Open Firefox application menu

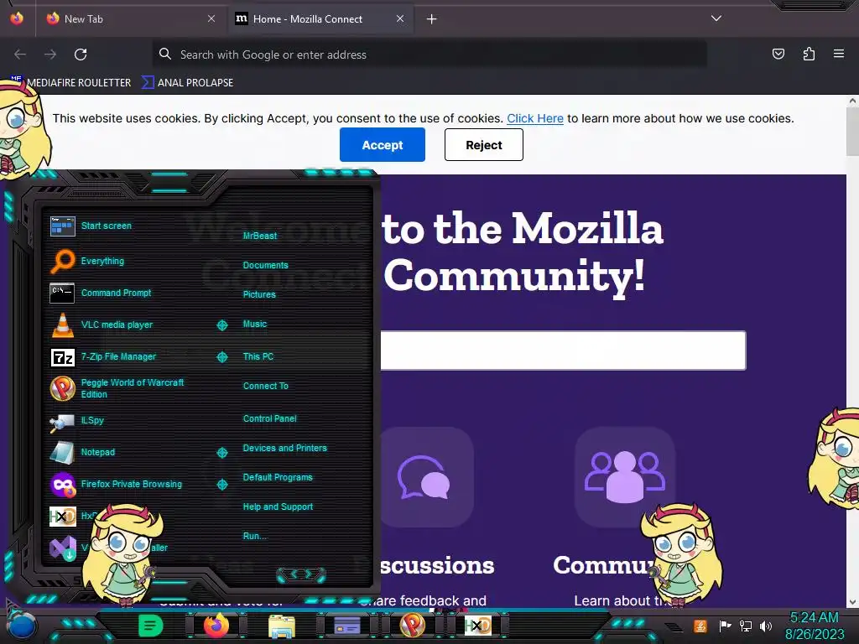pos(839,54)
